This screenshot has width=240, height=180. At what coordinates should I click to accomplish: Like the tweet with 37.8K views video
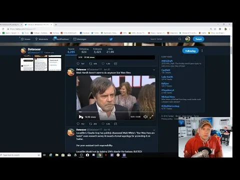103,63
